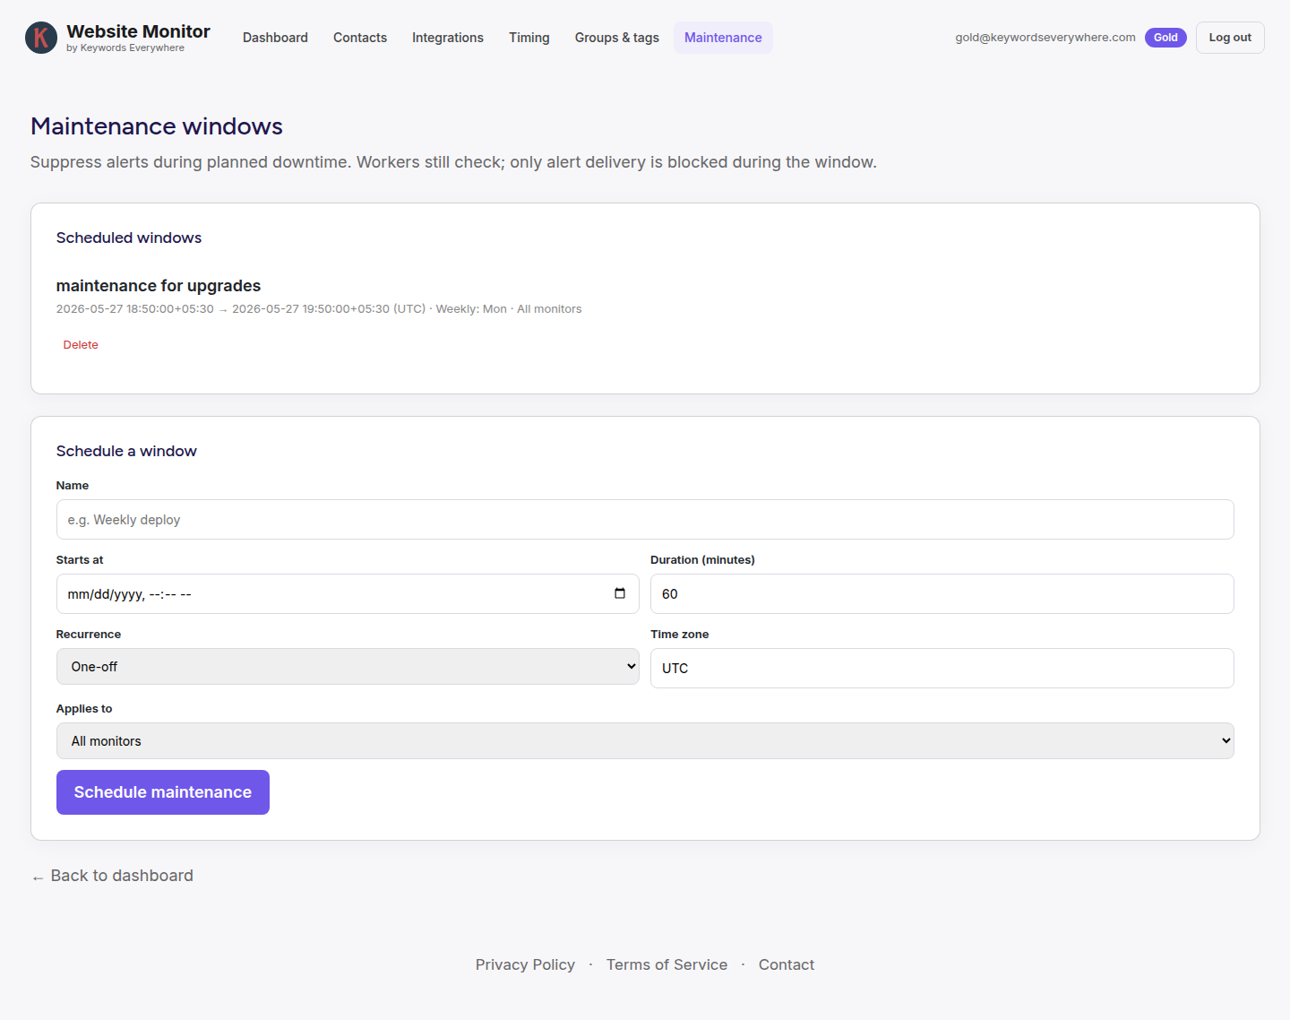Open the Privacy Policy footer link
Viewport: 1290px width, 1020px height.
(525, 964)
